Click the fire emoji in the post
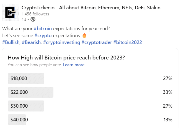Screen dimensions: 181x128 pyautogui.click(x=85, y=36)
